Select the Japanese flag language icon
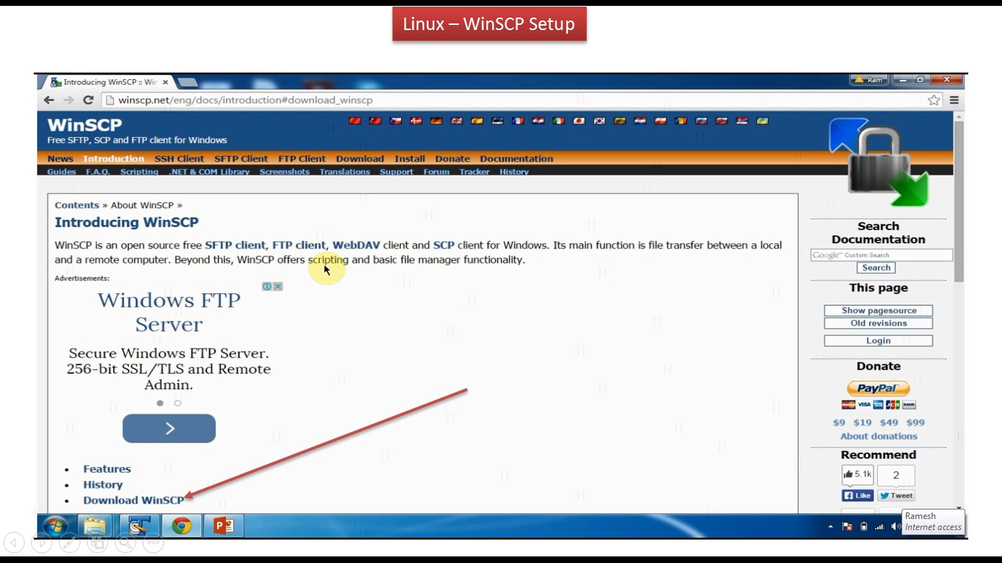This screenshot has width=1002, height=563. pyautogui.click(x=579, y=121)
